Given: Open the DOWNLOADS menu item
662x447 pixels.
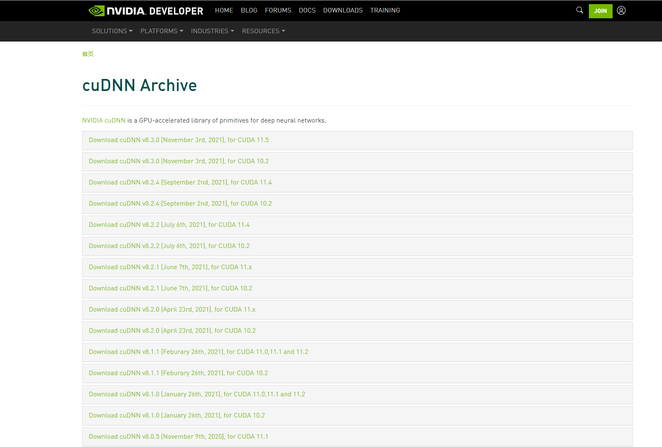Looking at the screenshot, I should point(343,10).
